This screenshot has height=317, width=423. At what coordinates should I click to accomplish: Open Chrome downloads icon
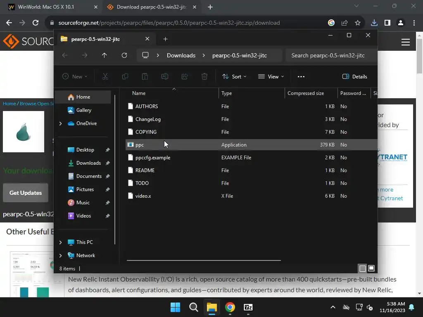pyautogui.click(x=374, y=23)
